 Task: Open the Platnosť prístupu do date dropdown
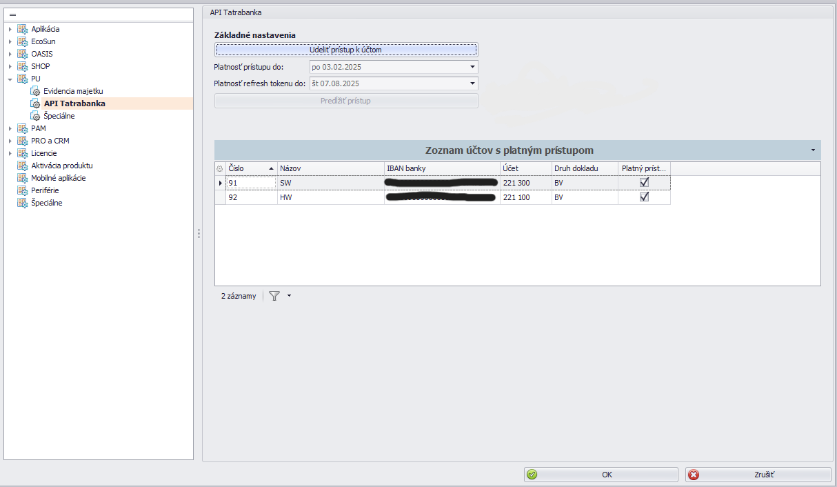(x=472, y=68)
